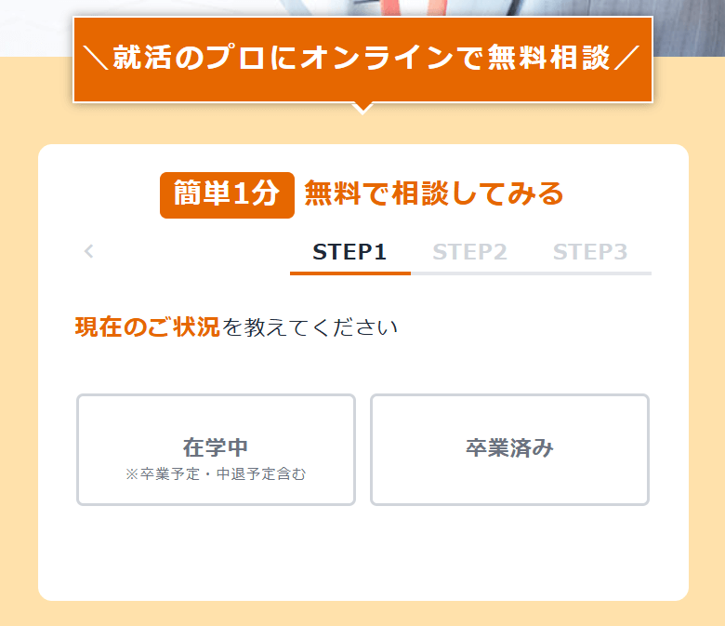Go to the STEP3 tab
725x626 pixels.
(x=590, y=252)
